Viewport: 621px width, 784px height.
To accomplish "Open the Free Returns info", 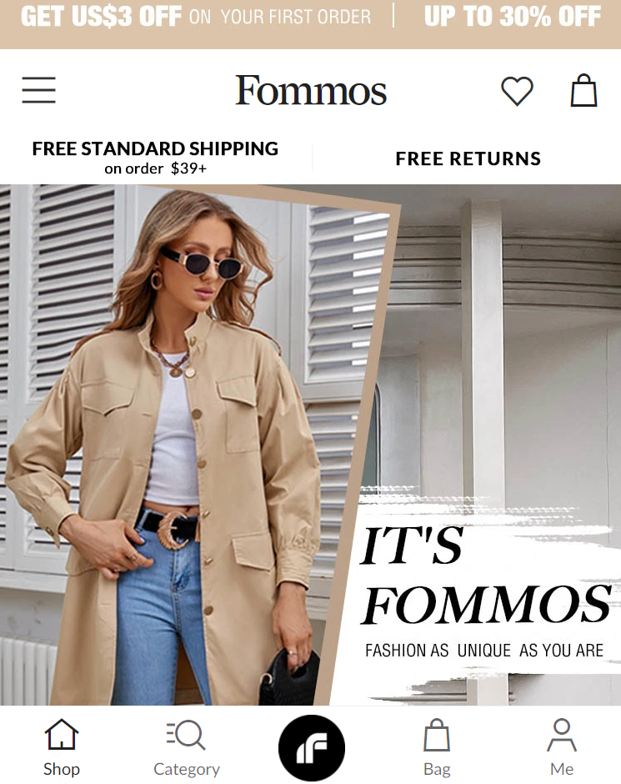I will pyautogui.click(x=468, y=158).
